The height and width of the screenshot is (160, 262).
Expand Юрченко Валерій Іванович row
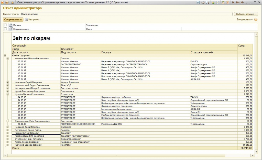tap(7, 145)
